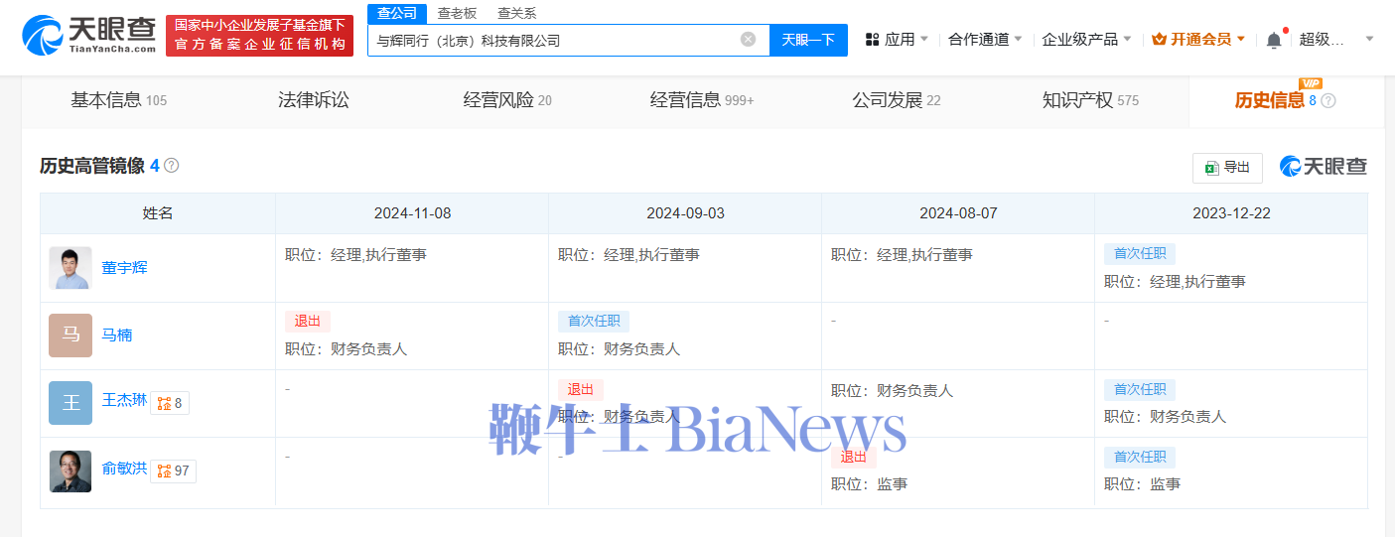Click 董宇辉's 职位 text under 2024-11-08
1395x537 pixels.
(355, 255)
